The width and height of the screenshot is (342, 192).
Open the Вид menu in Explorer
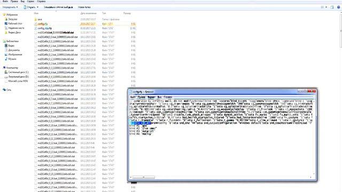22,1
